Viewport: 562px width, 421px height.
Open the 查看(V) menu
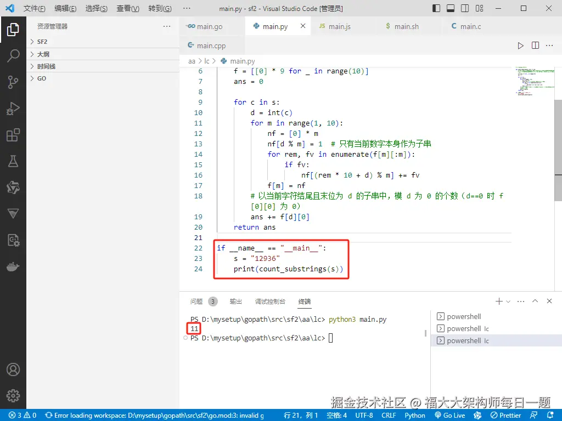[128, 8]
